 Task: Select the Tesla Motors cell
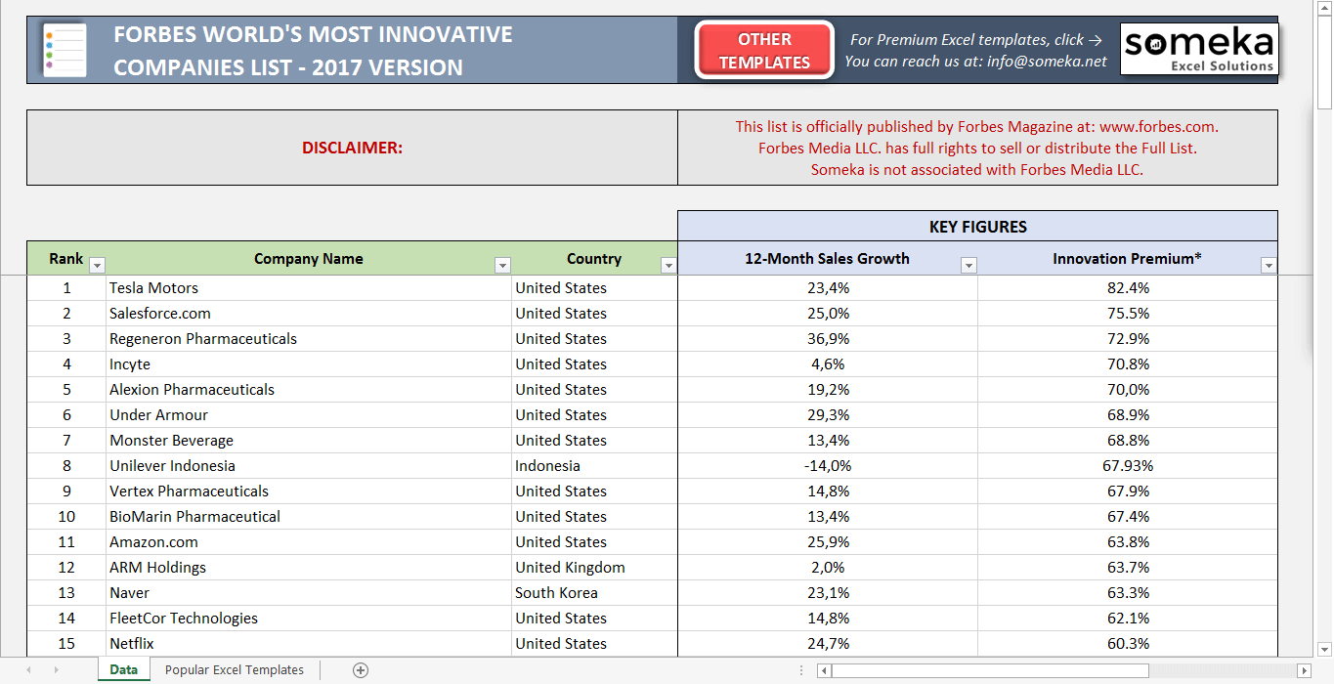[309, 288]
